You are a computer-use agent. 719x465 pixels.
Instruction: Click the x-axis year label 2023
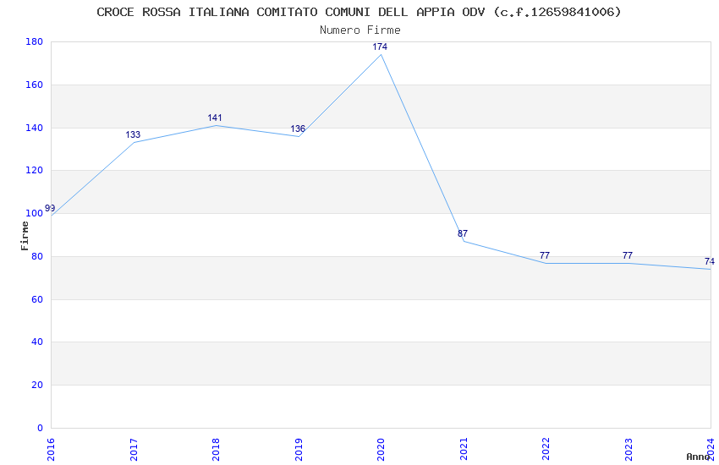pyautogui.click(x=628, y=450)
